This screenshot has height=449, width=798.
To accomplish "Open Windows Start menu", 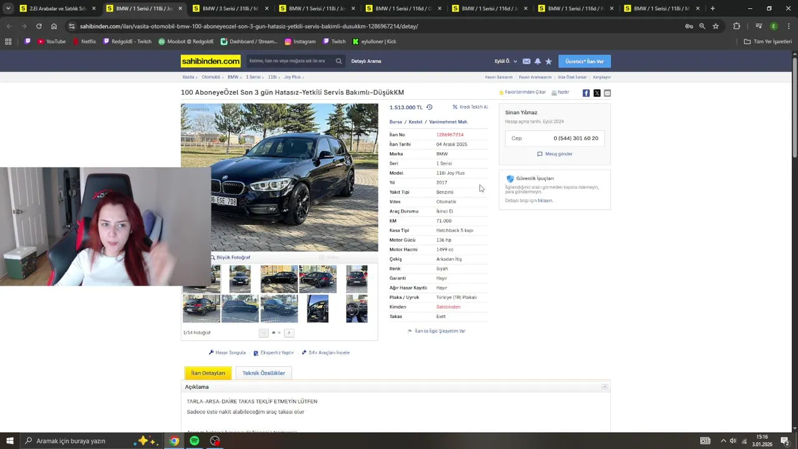I will click(10, 441).
